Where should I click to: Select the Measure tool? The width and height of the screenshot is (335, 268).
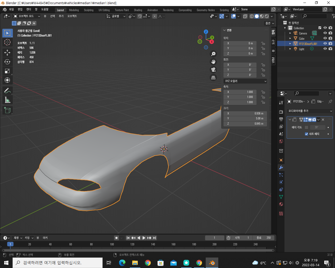click(x=7, y=100)
